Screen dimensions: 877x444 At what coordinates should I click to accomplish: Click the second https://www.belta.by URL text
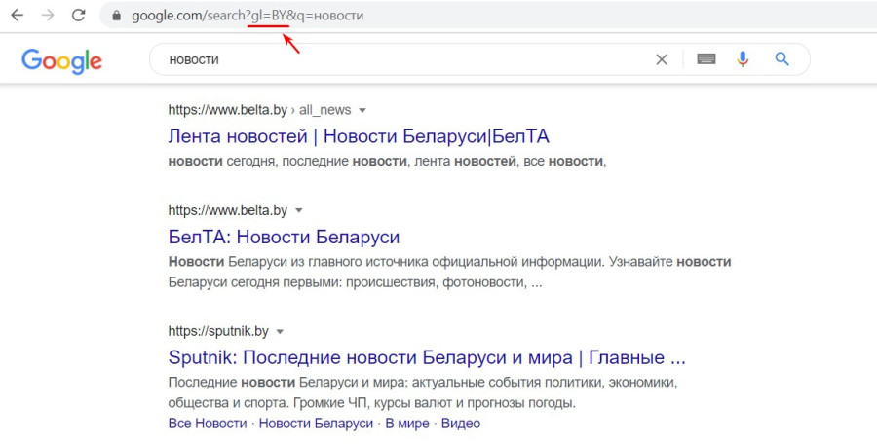point(228,210)
